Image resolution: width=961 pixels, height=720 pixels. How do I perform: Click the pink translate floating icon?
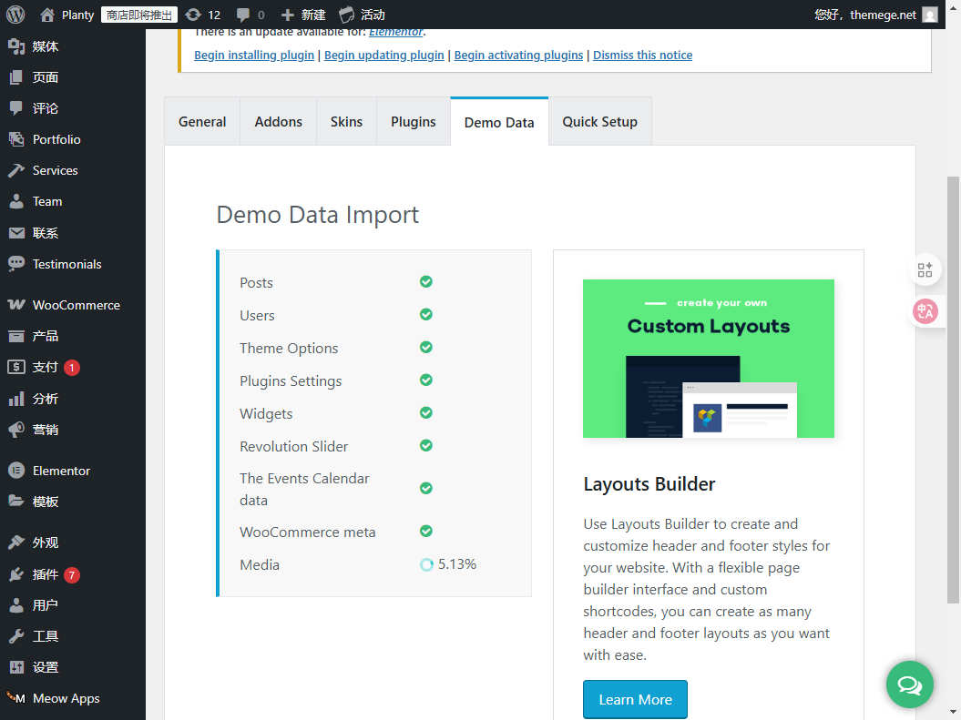[x=925, y=311]
